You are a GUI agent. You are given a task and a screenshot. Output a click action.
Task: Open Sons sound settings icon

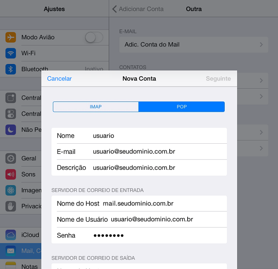point(11,174)
